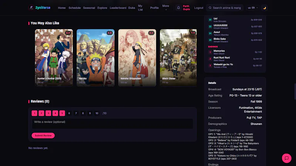Open the Explore page

point(102,8)
